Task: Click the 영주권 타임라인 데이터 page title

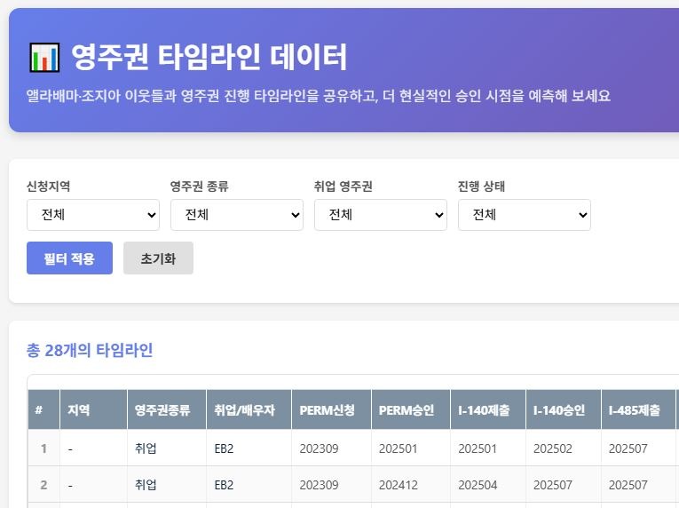Action: click(209, 57)
